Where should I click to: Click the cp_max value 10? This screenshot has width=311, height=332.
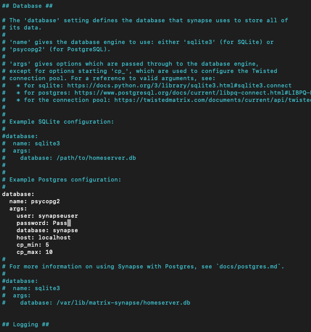click(49, 252)
